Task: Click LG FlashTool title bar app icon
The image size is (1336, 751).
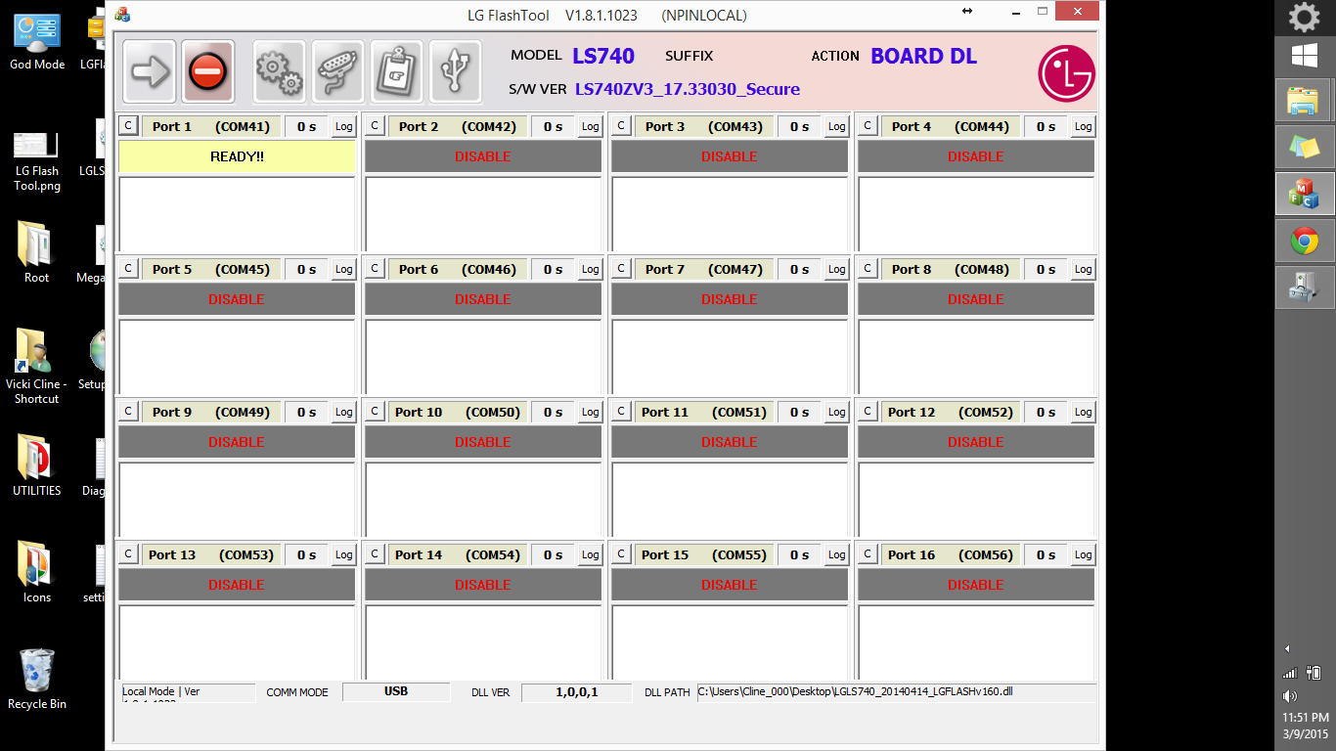Action: (x=123, y=15)
